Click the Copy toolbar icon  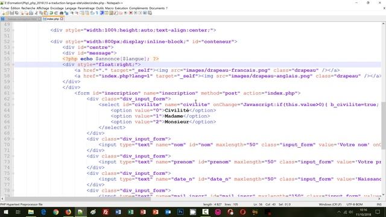click(41, 13)
